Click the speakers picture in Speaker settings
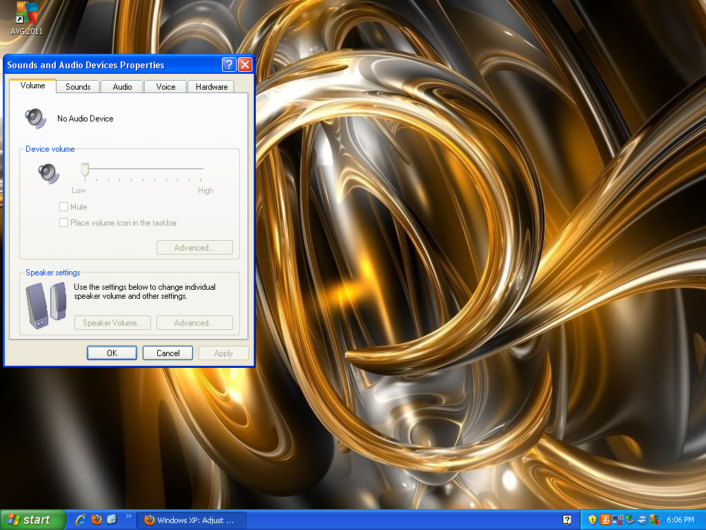The height and width of the screenshot is (530, 706). click(46, 305)
